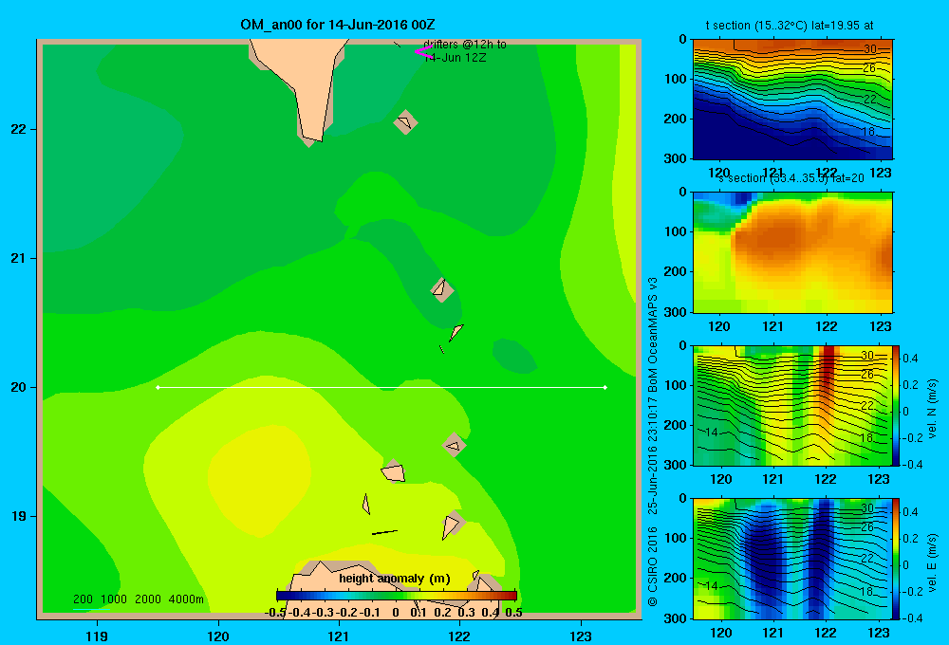Click the '14' contour label in vel. N section
The width and height of the screenshot is (949, 645).
click(x=712, y=432)
